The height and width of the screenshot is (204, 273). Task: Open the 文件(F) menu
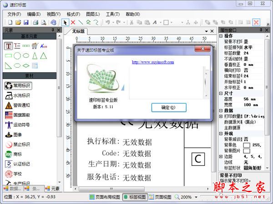(14, 14)
